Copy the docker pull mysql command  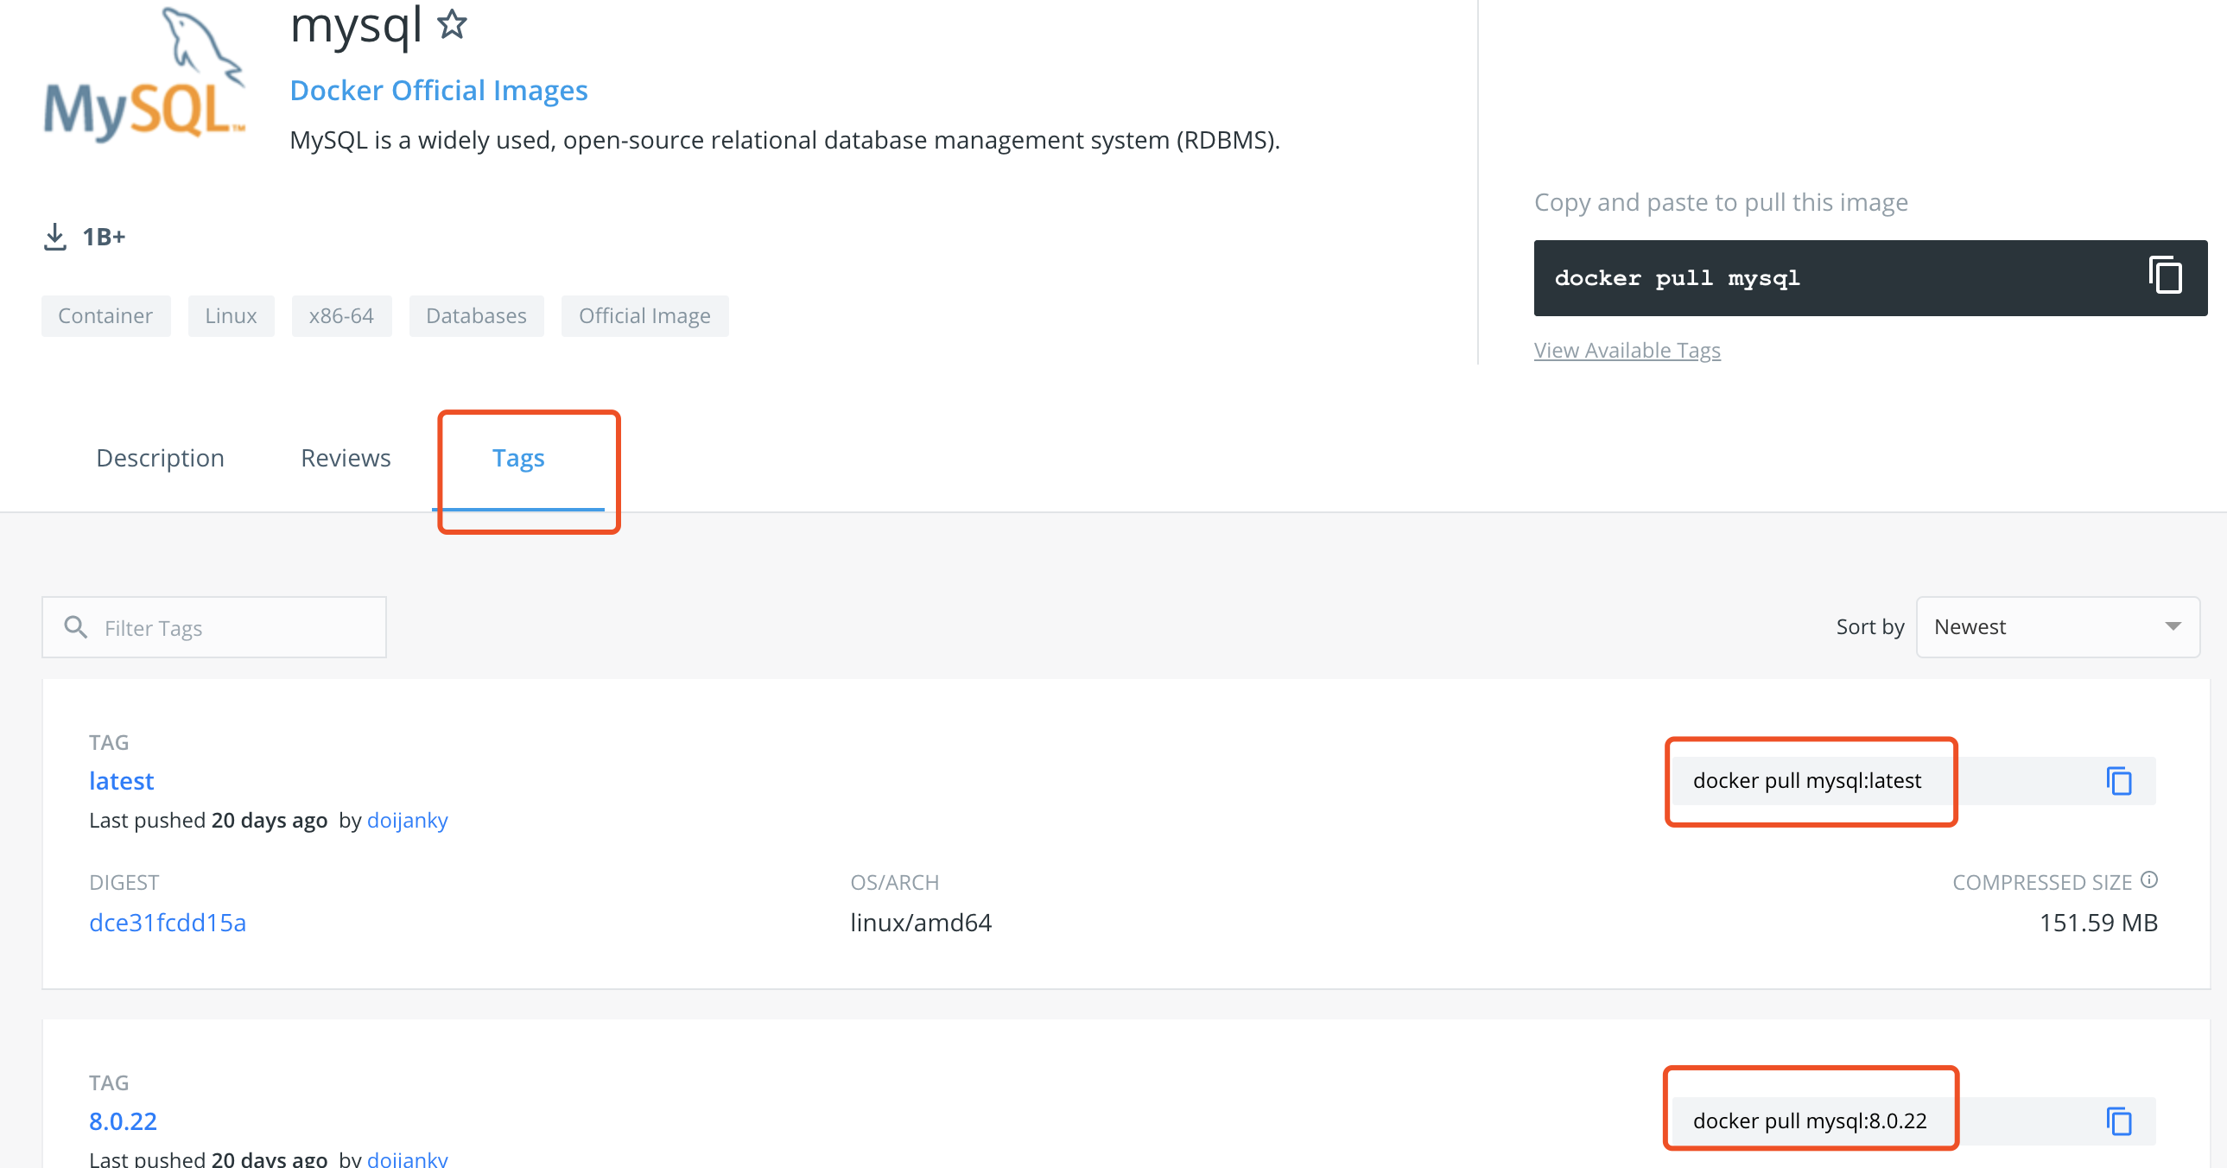tap(2165, 276)
